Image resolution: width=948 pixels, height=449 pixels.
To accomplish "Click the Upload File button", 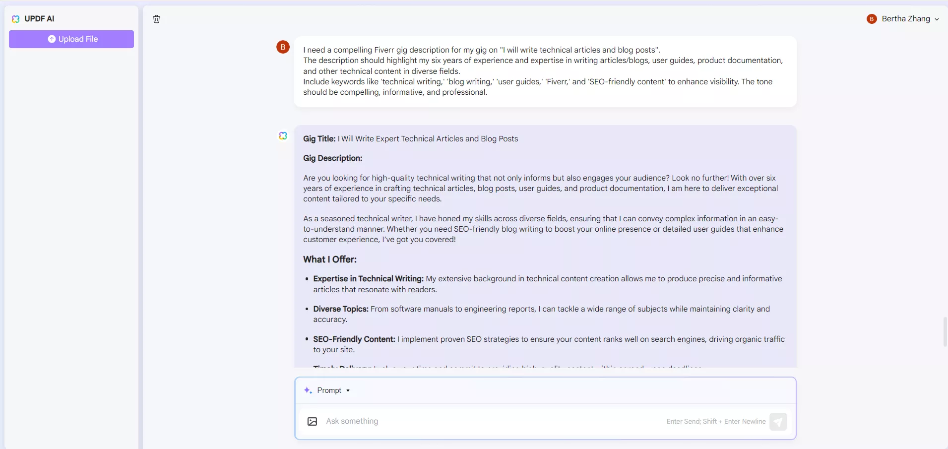I will point(71,39).
